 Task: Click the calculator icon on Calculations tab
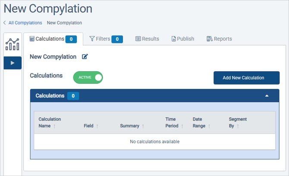[x=32, y=39]
